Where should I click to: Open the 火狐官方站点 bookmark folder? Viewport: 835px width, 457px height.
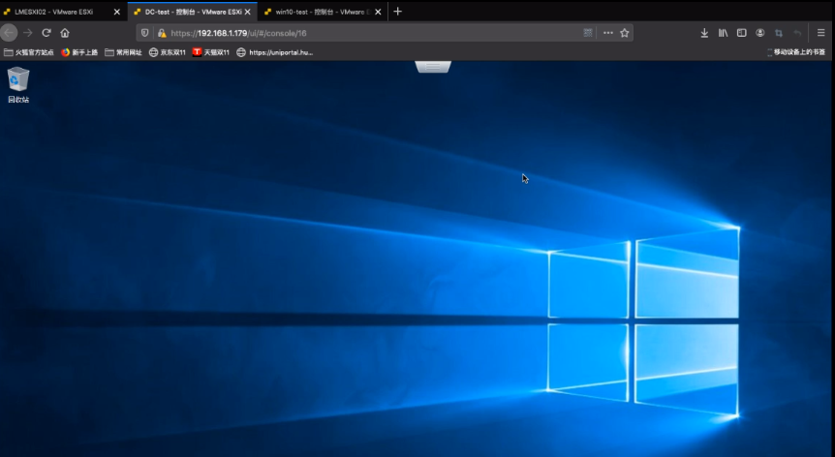[29, 52]
